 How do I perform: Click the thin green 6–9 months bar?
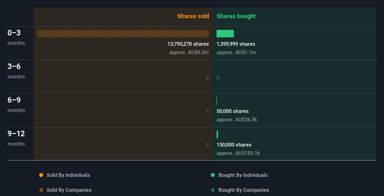(217, 101)
